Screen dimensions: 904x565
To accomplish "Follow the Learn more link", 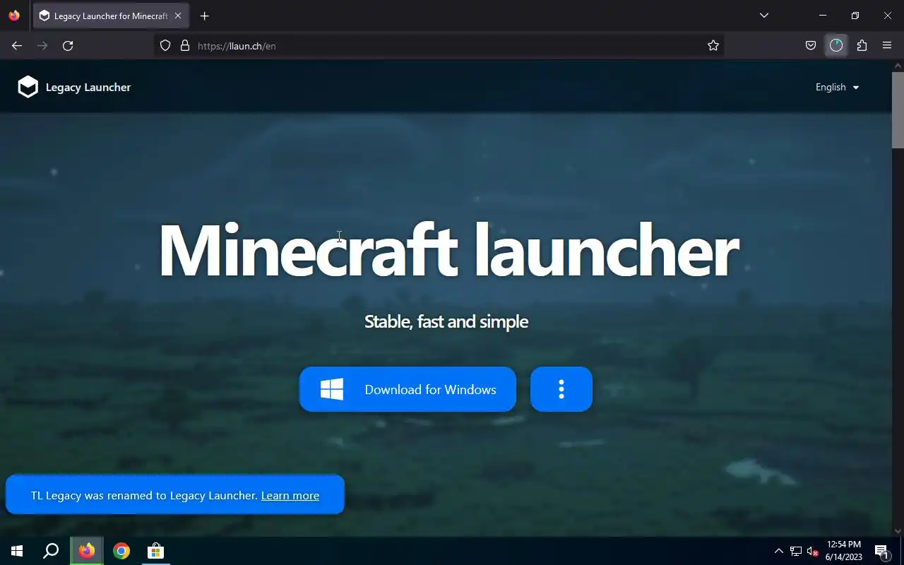I will pos(290,495).
